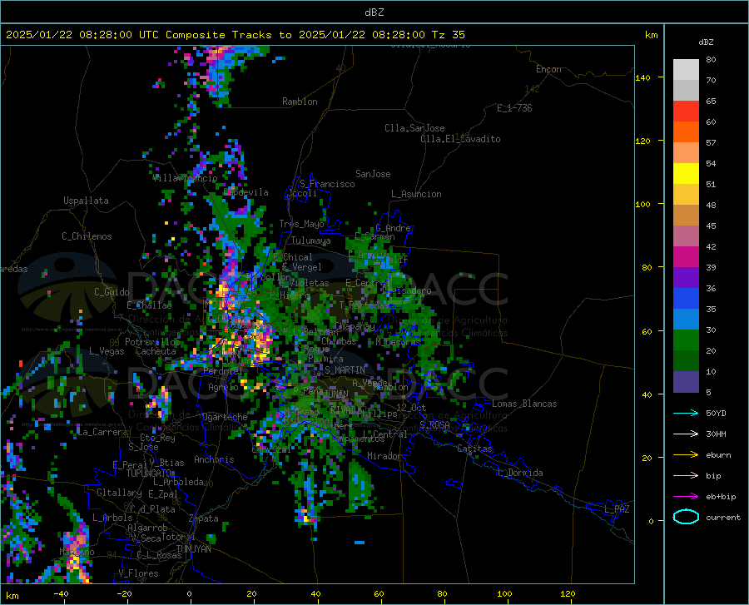The height and width of the screenshot is (605, 749).
Task: Click the cyan 'current' ellipse symbol
Action: (x=686, y=517)
